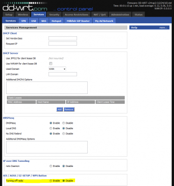Screen dimensions: 174x186
Task: Open the Wireless tab
Action: tap(23, 14)
